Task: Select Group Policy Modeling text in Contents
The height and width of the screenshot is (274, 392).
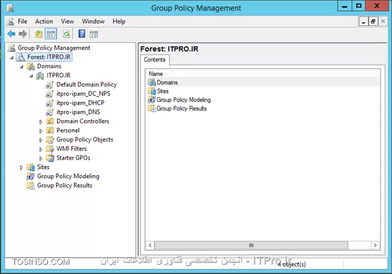Action: tap(184, 100)
